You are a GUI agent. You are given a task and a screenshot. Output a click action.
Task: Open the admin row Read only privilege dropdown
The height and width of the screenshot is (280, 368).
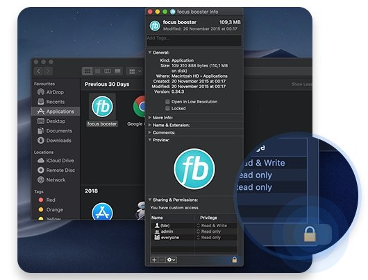click(x=209, y=231)
